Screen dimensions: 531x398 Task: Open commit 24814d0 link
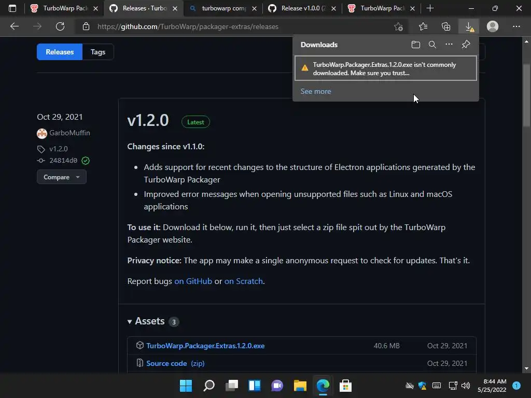point(63,161)
